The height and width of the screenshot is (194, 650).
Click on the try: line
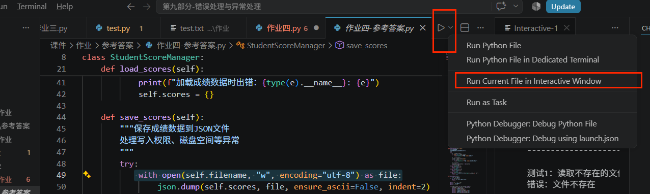tap(129, 164)
